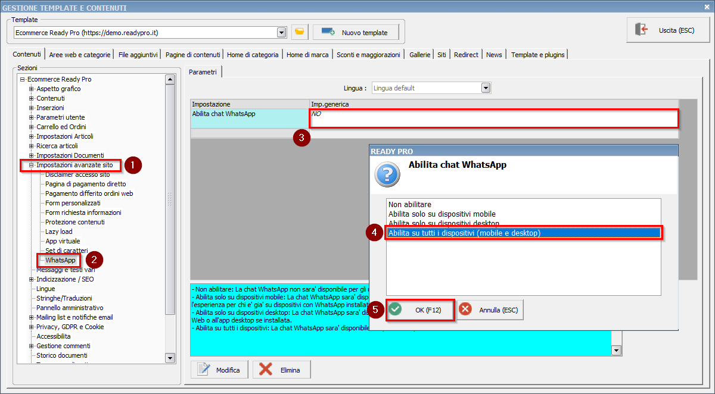Image resolution: width=715 pixels, height=394 pixels.
Task: Switch to Home di marca tab
Action: click(x=307, y=55)
